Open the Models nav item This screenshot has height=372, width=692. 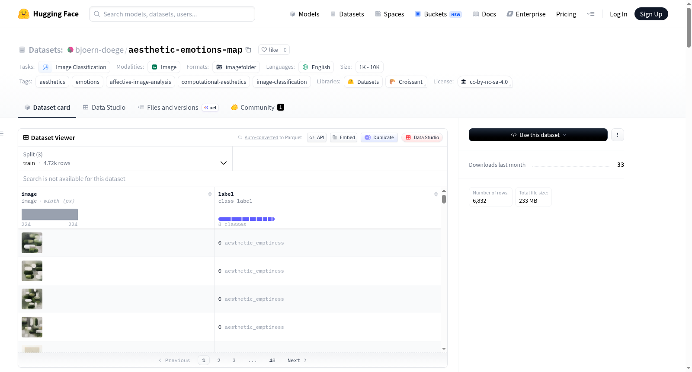coord(304,14)
